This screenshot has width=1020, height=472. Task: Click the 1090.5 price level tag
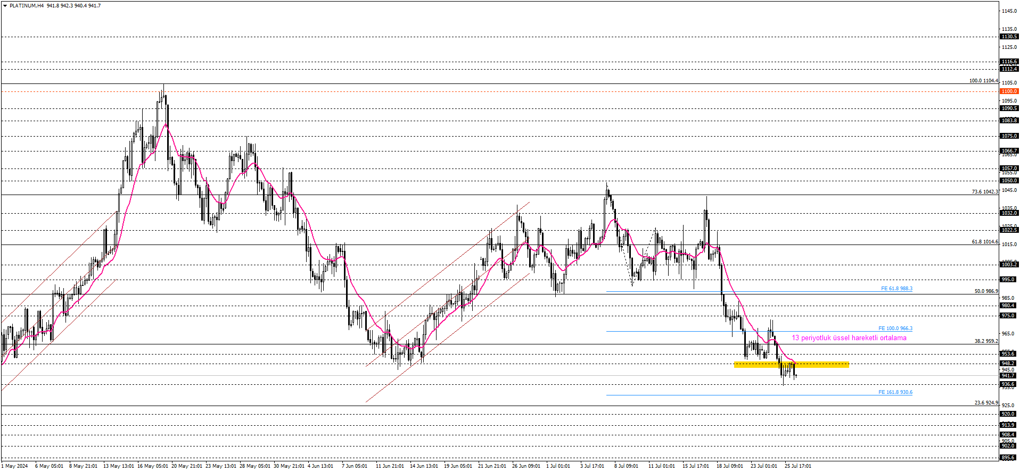(x=1009, y=108)
